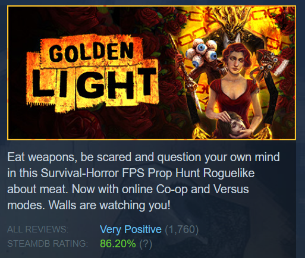Click the Golden Light header capsule image

pyautogui.click(x=152, y=73)
